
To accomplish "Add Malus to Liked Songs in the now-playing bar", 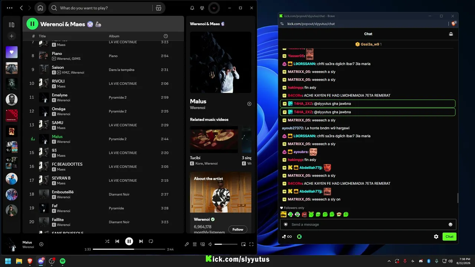I will (x=41, y=244).
